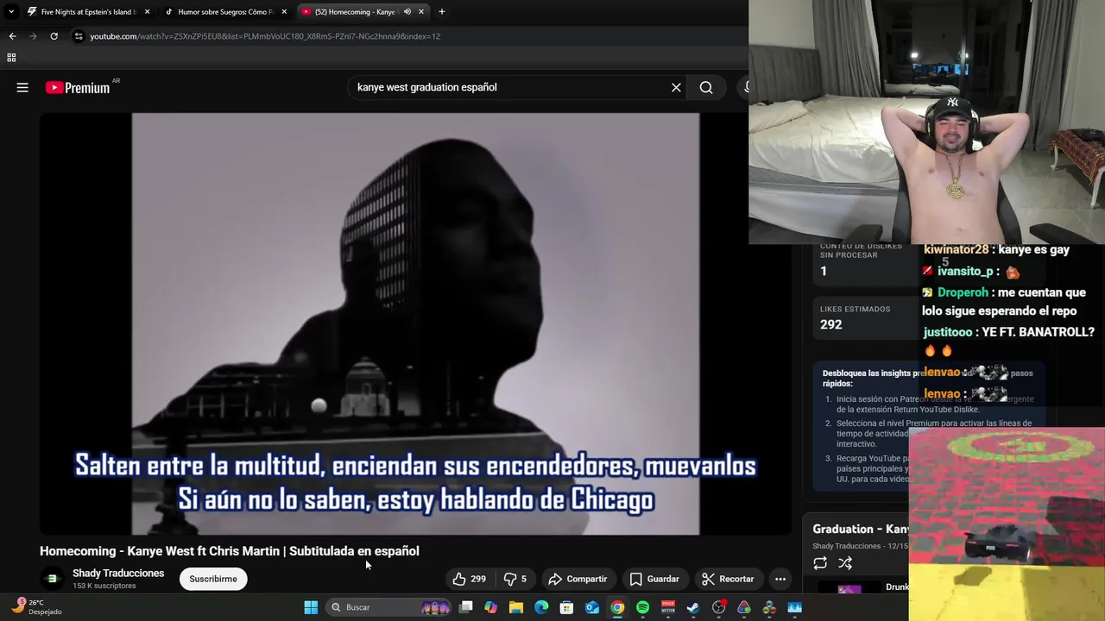Open Steam from the taskbar

pos(693,607)
